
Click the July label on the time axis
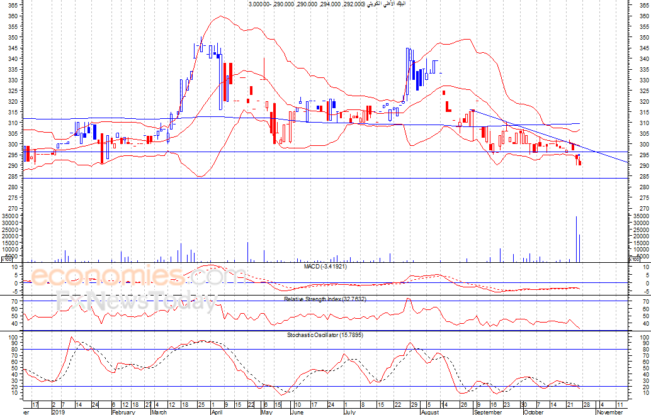(349, 412)
